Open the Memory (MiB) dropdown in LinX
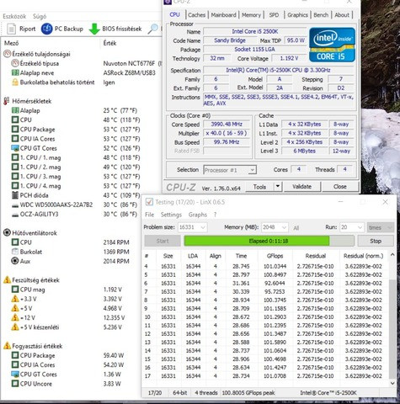The image size is (400, 404). pyautogui.click(x=275, y=227)
